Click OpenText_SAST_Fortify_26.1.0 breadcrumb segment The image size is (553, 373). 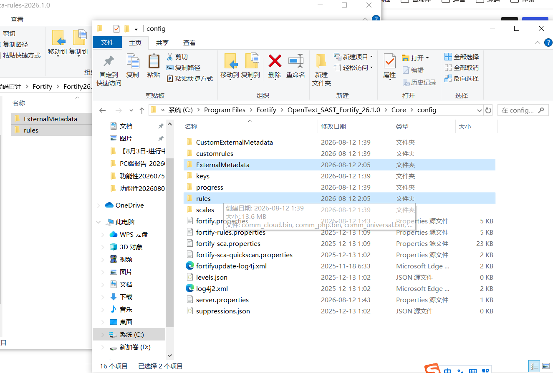click(334, 110)
